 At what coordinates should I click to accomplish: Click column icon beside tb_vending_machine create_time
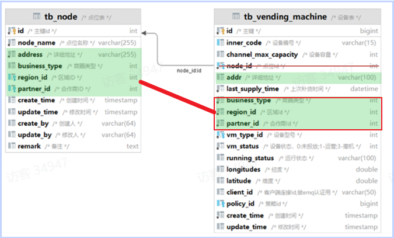pyautogui.click(x=221, y=215)
